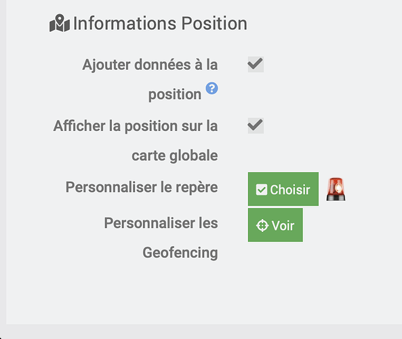The height and width of the screenshot is (339, 402).
Task: Click the Afficher la position sur la label
Action: click(136, 126)
